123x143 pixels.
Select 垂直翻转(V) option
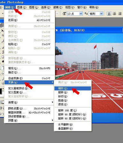coord(73,129)
